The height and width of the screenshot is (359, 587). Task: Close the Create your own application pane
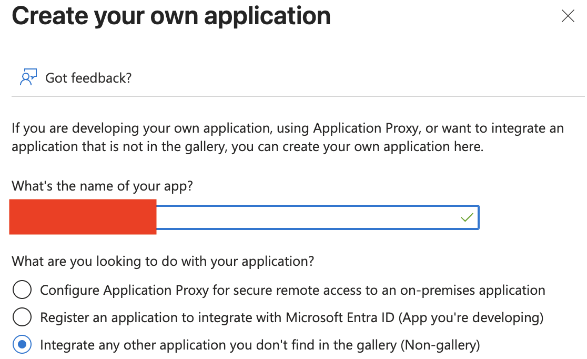click(568, 16)
